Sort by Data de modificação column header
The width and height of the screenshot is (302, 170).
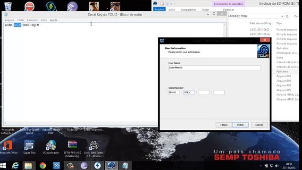pyautogui.click(x=261, y=23)
